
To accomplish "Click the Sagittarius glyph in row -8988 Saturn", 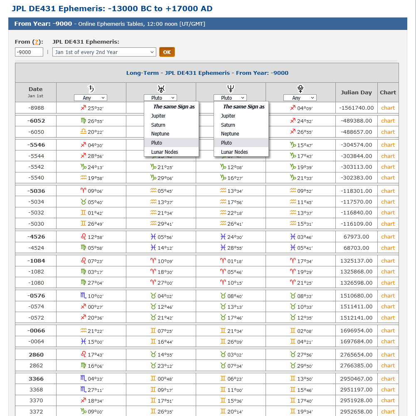I will tap(83, 108).
